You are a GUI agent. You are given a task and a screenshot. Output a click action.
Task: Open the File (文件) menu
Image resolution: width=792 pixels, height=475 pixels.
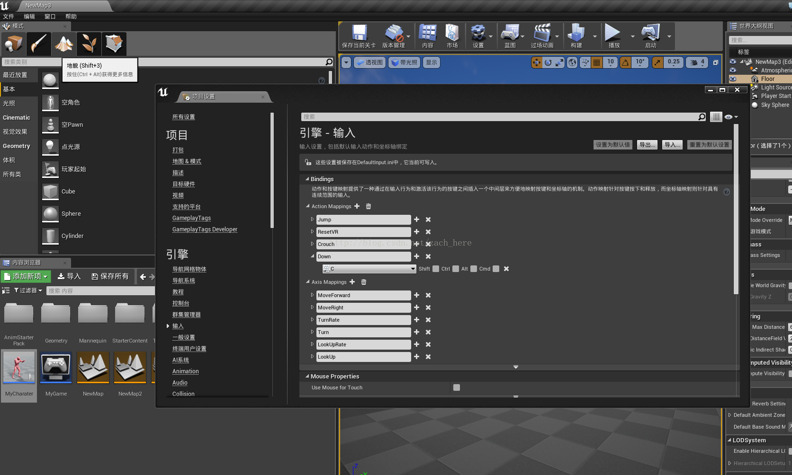[9, 17]
